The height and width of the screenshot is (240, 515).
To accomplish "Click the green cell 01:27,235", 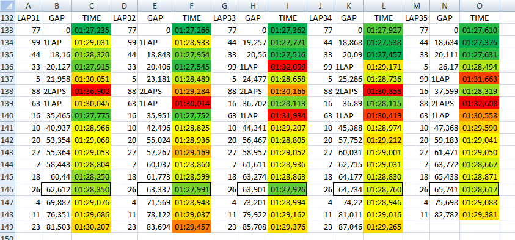I will coord(91,31).
